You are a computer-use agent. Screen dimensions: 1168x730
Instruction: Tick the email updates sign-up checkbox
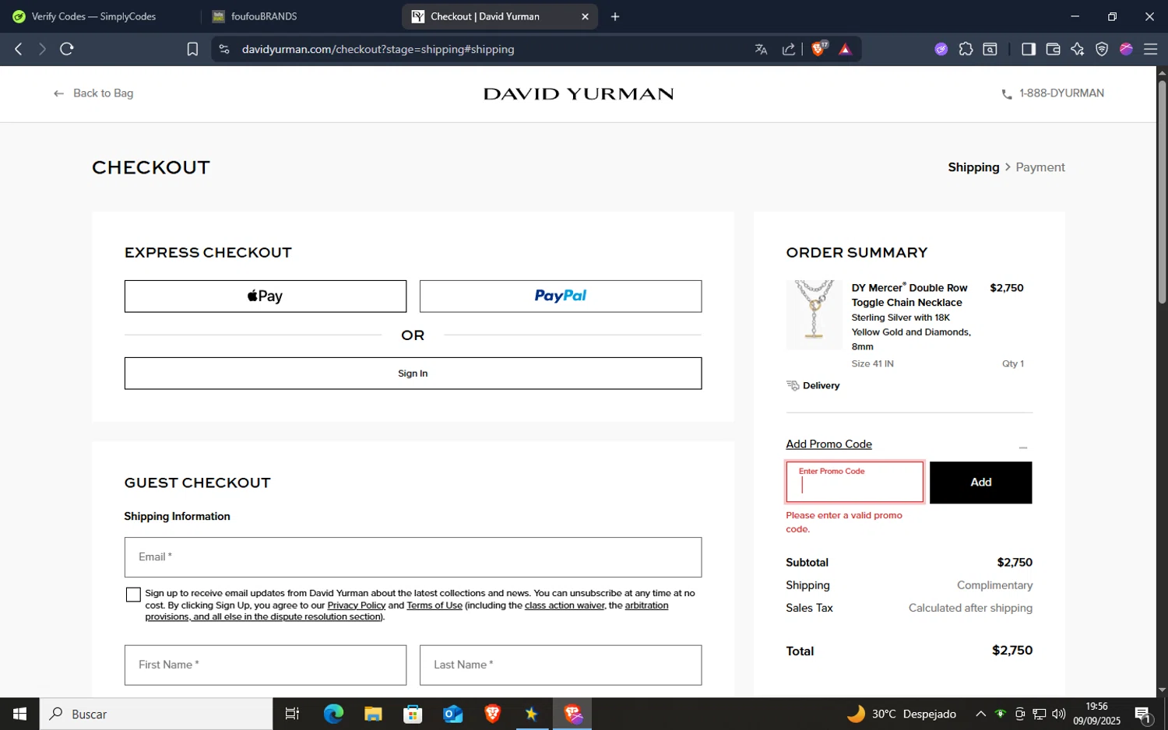133,595
